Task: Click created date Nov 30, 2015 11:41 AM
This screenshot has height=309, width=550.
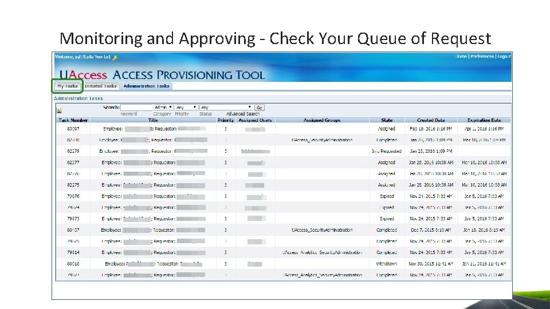Action: pyautogui.click(x=431, y=264)
